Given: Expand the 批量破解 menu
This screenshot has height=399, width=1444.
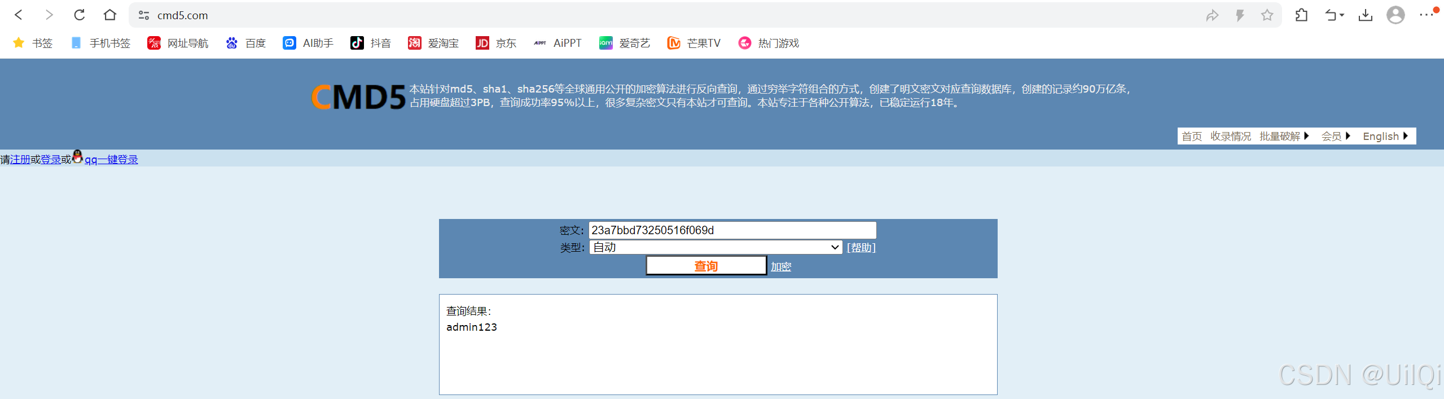Looking at the screenshot, I should 1284,136.
